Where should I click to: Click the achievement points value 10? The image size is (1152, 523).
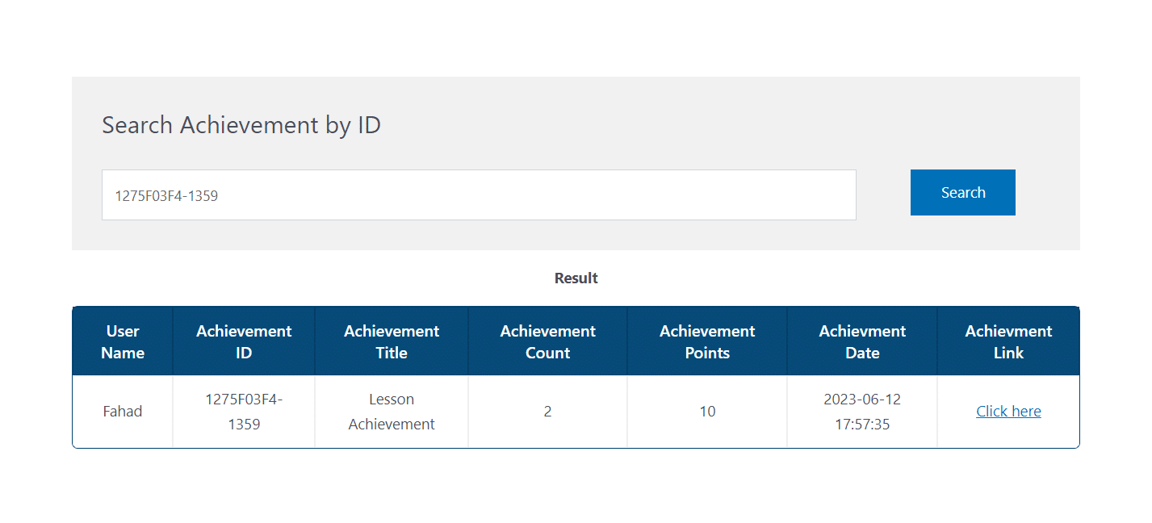click(x=707, y=412)
